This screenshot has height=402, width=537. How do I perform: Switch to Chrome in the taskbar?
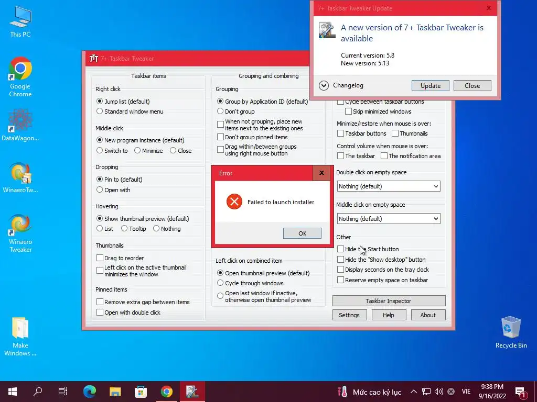(166, 392)
